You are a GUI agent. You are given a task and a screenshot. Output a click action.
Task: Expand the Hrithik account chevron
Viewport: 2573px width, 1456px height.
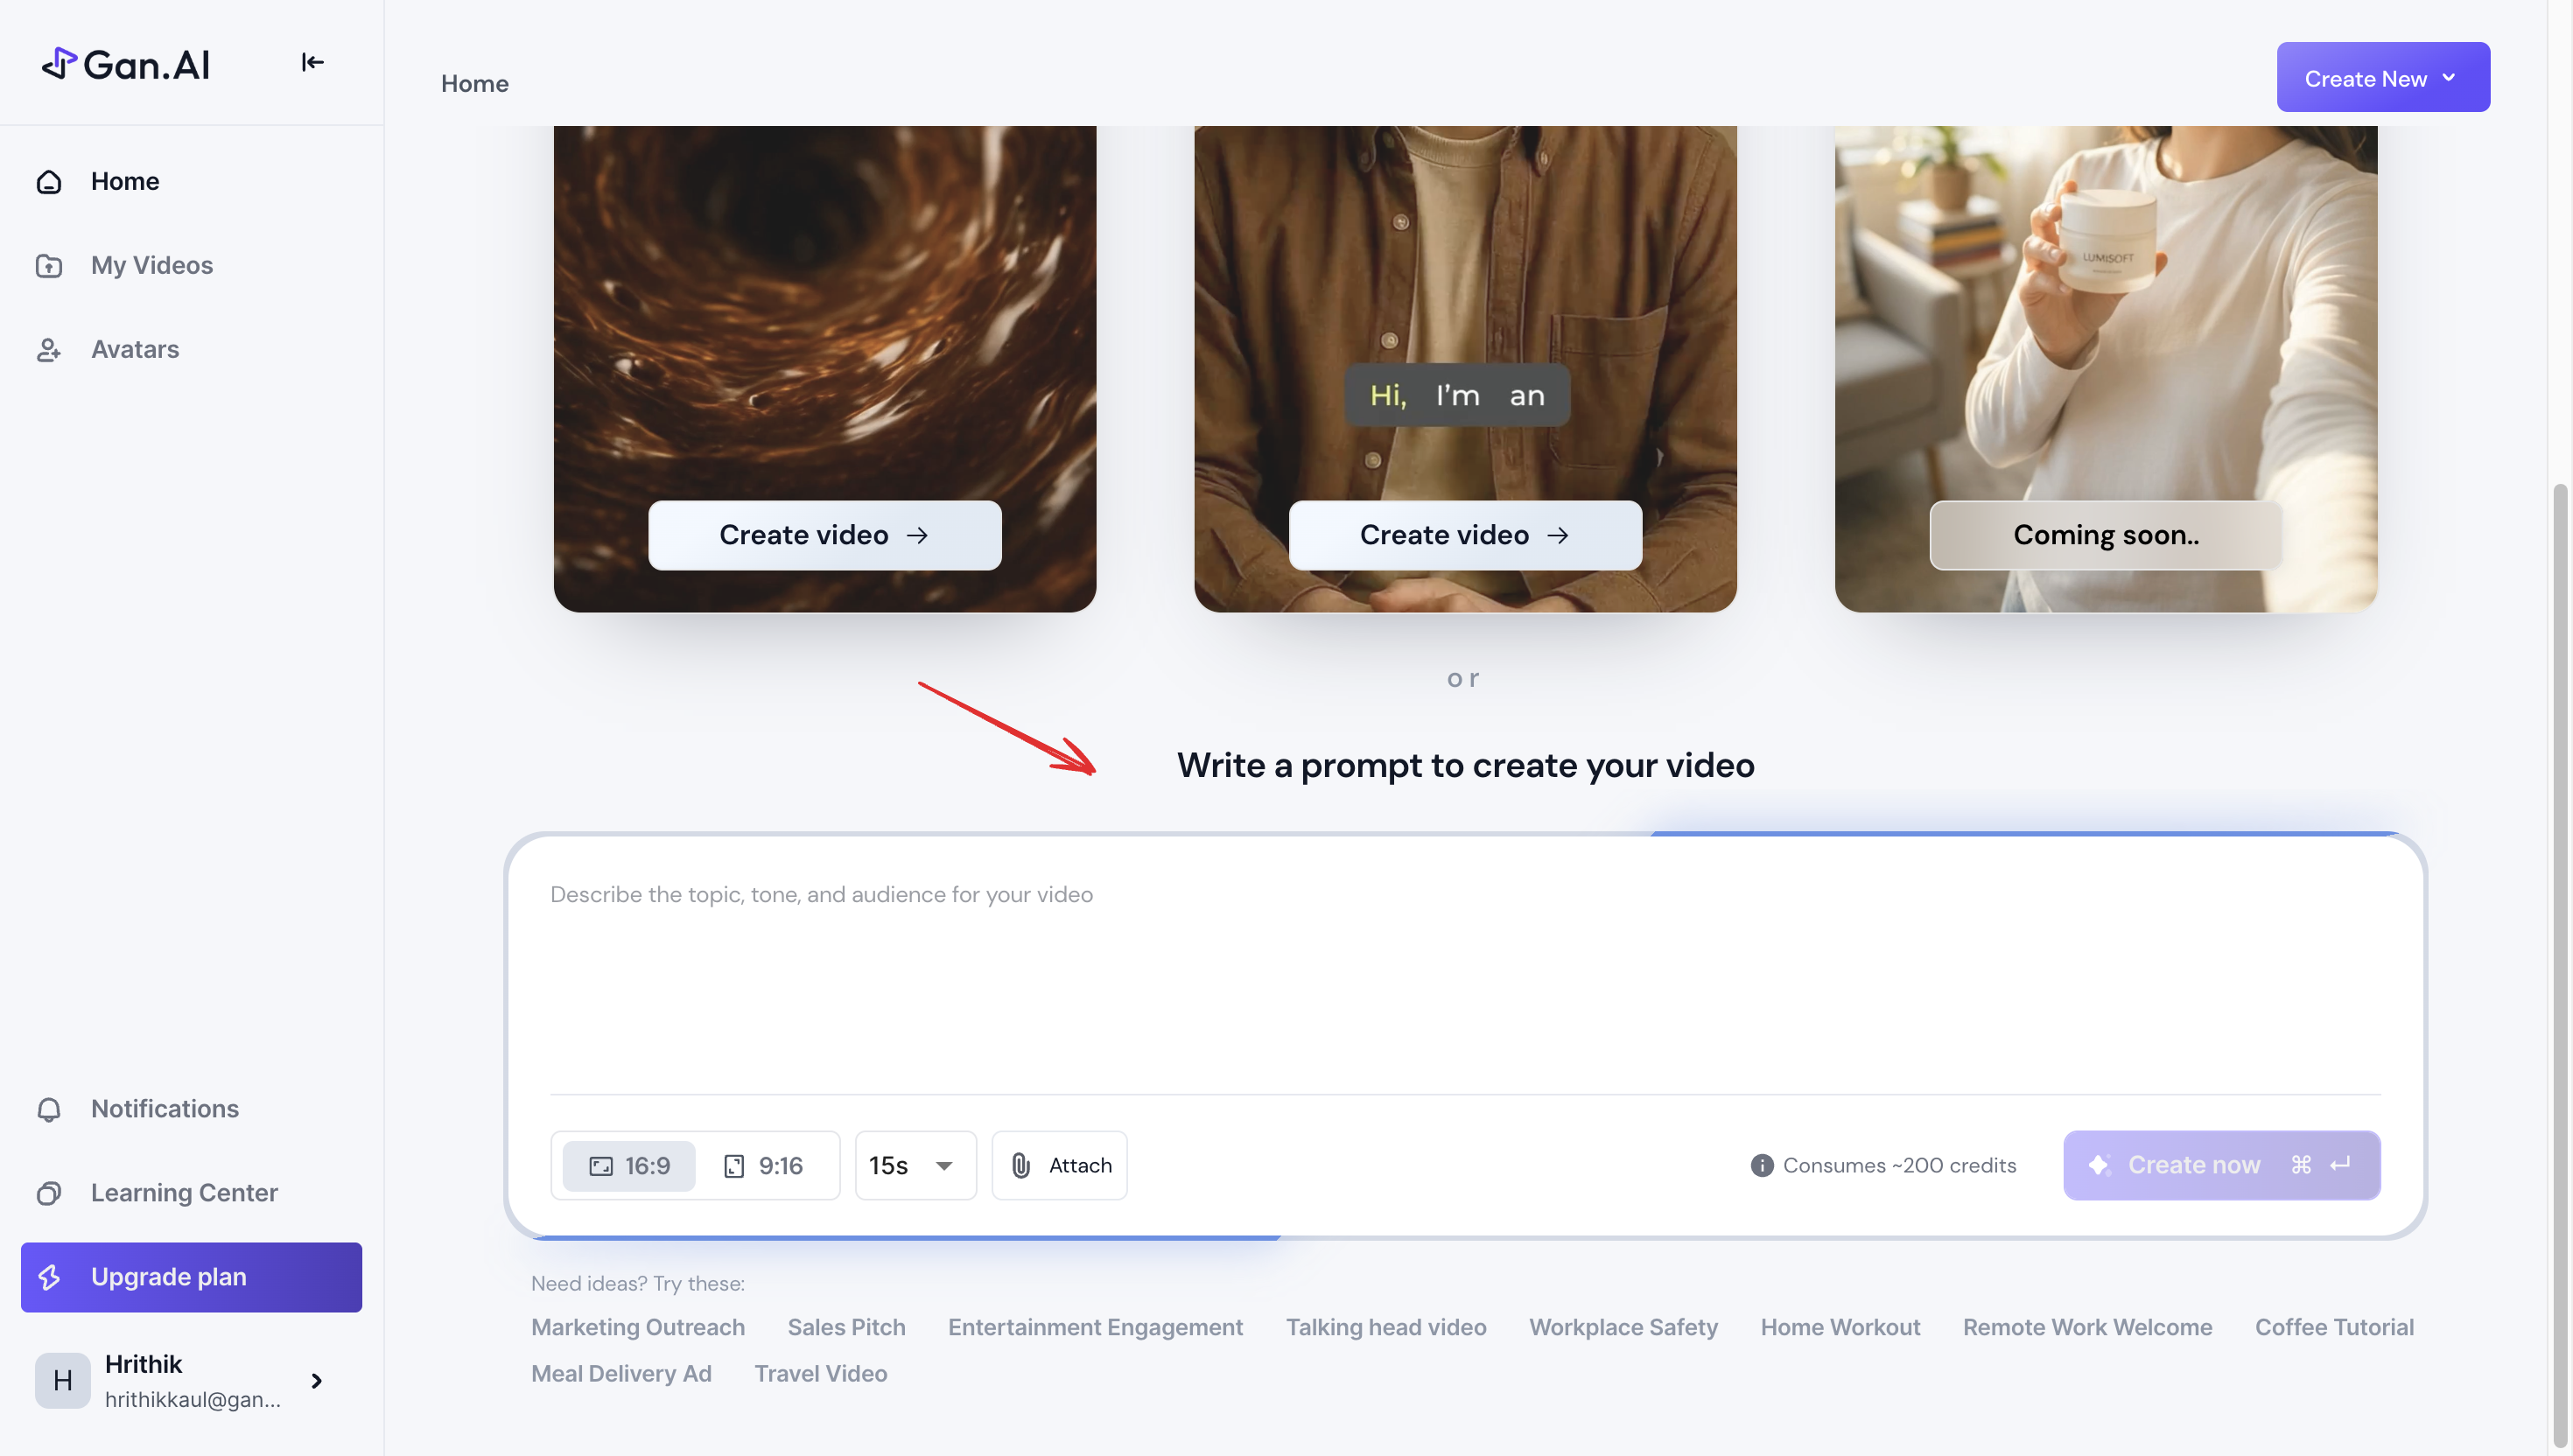(x=315, y=1380)
